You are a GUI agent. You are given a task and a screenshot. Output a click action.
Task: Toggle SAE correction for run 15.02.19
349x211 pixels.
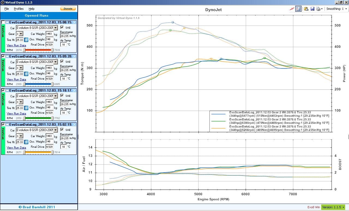click(x=62, y=130)
